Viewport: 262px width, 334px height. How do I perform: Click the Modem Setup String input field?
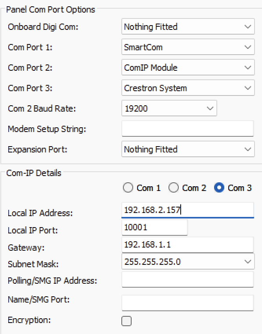click(187, 128)
